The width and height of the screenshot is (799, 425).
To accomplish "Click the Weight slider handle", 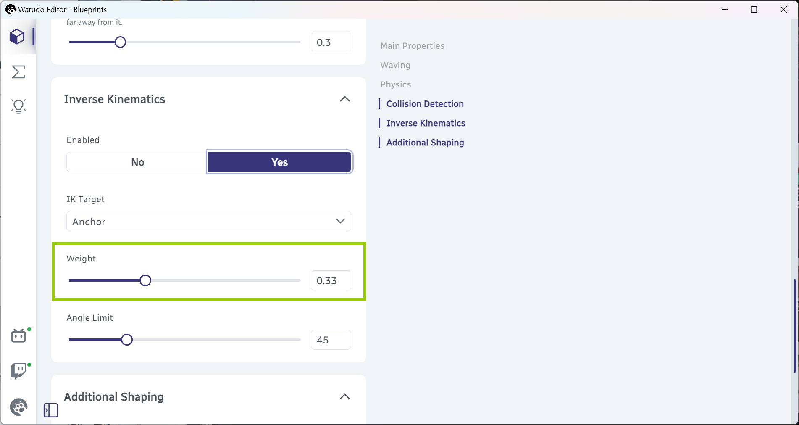I will coord(145,280).
